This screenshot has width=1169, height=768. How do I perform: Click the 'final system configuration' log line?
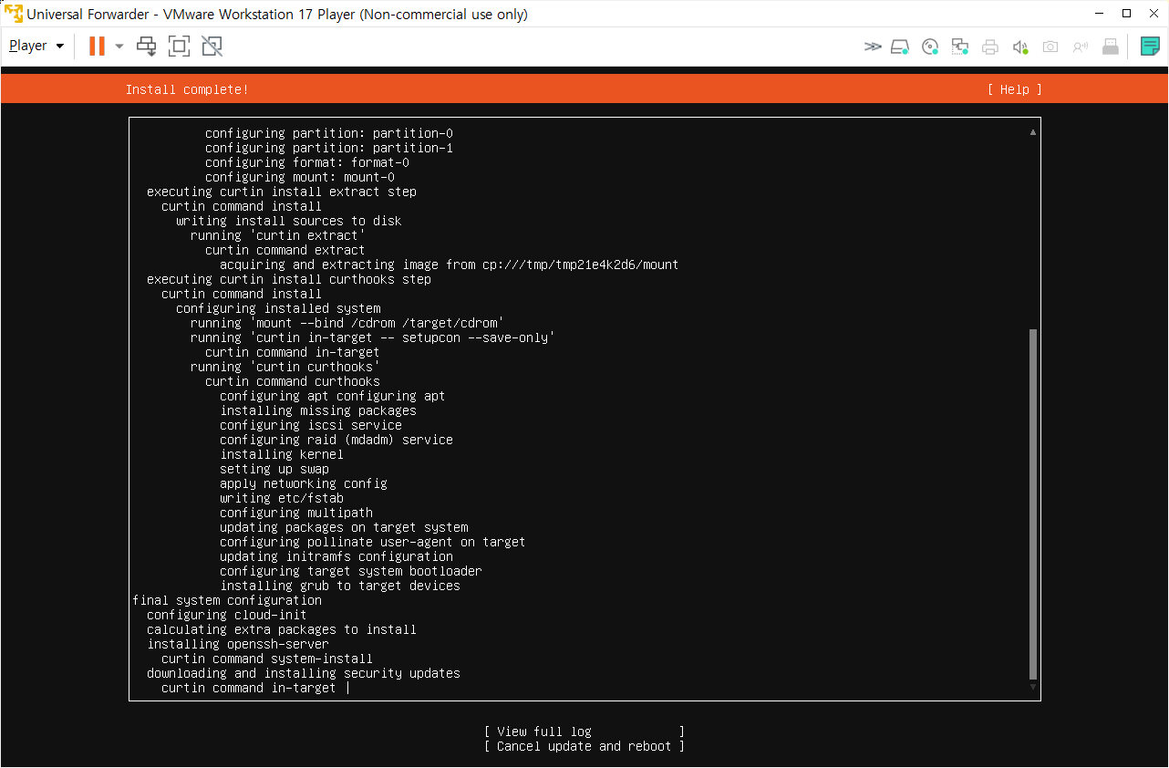(x=227, y=600)
